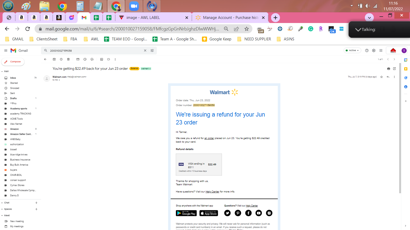Screen dimensions: 410x230
Task: Open the Move to folder icon
Action: [101, 59]
